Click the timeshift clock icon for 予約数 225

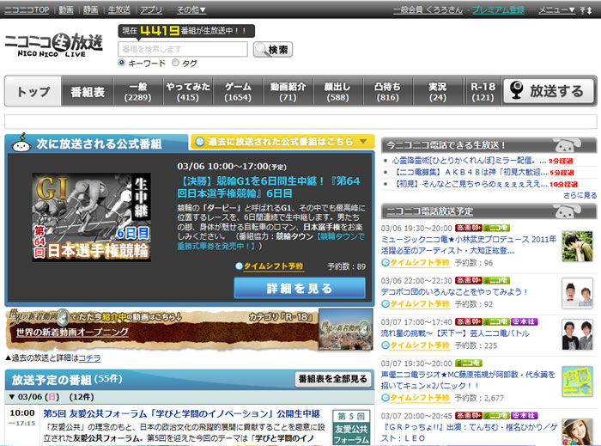pyautogui.click(x=385, y=345)
